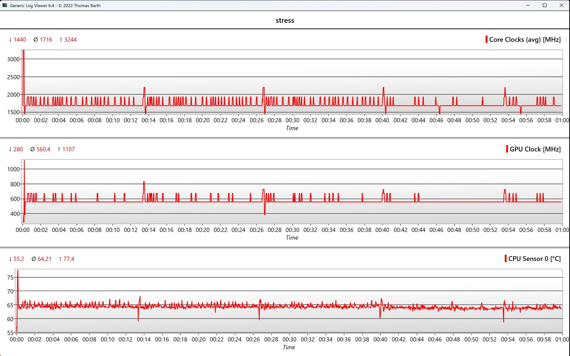Click the Core Clocks (avg) [MHz] legend label
Image resolution: width=570 pixels, height=356 pixels.
(525, 39)
